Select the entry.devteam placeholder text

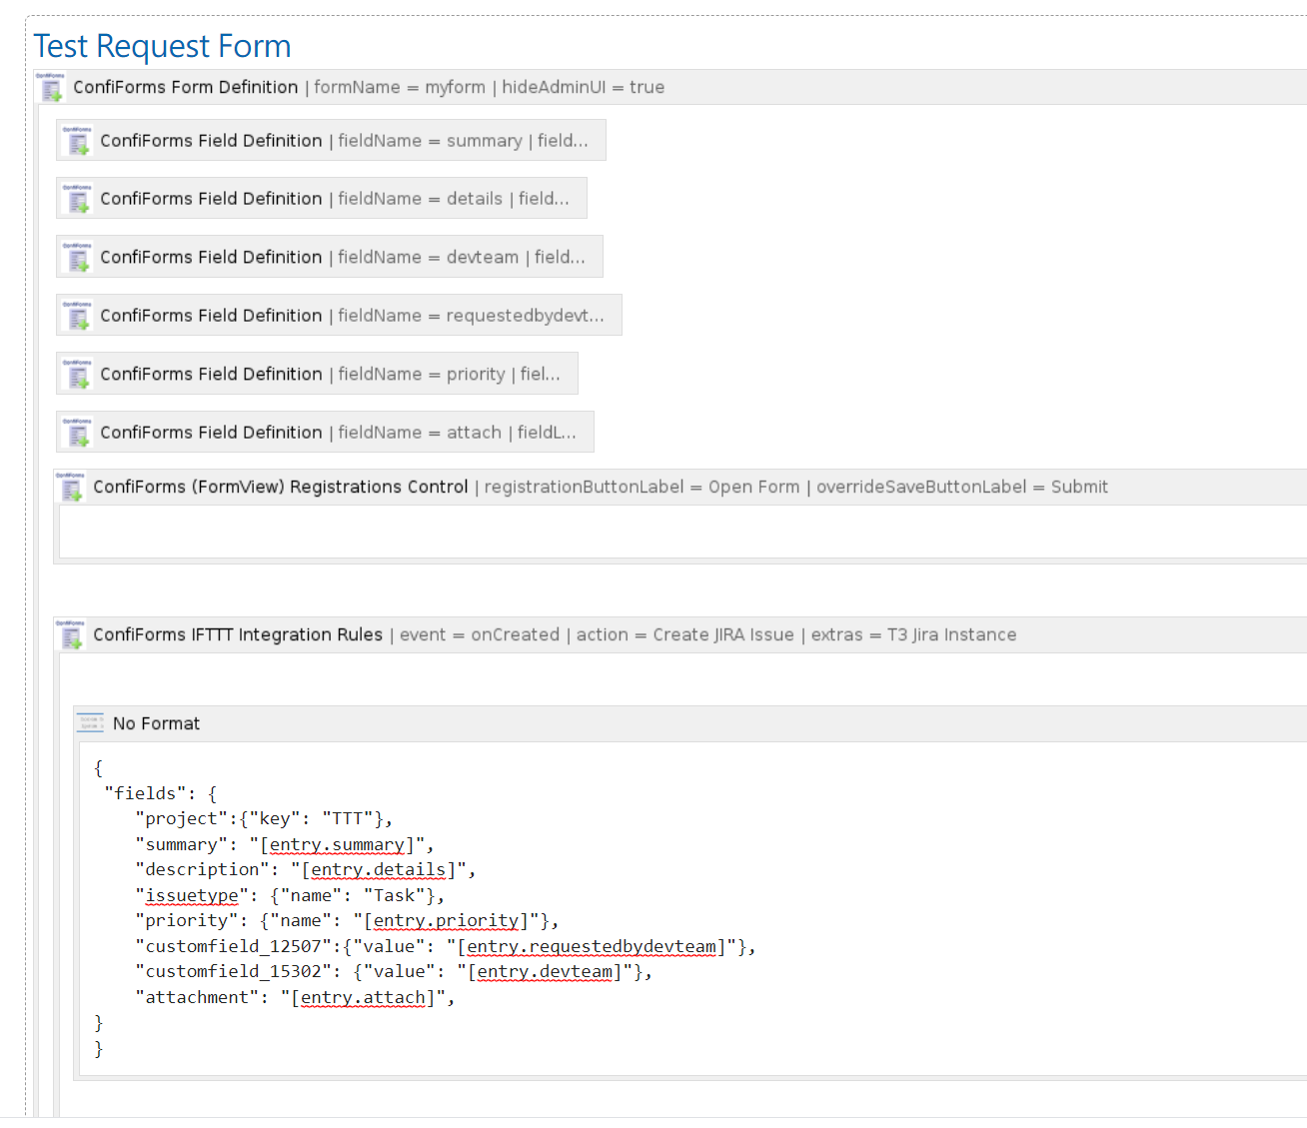click(x=544, y=971)
